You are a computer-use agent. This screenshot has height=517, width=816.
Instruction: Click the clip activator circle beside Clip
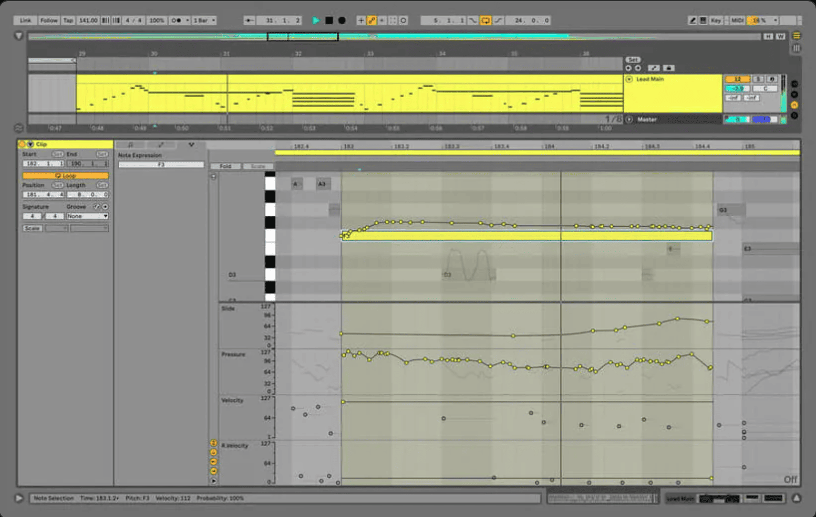(x=22, y=144)
